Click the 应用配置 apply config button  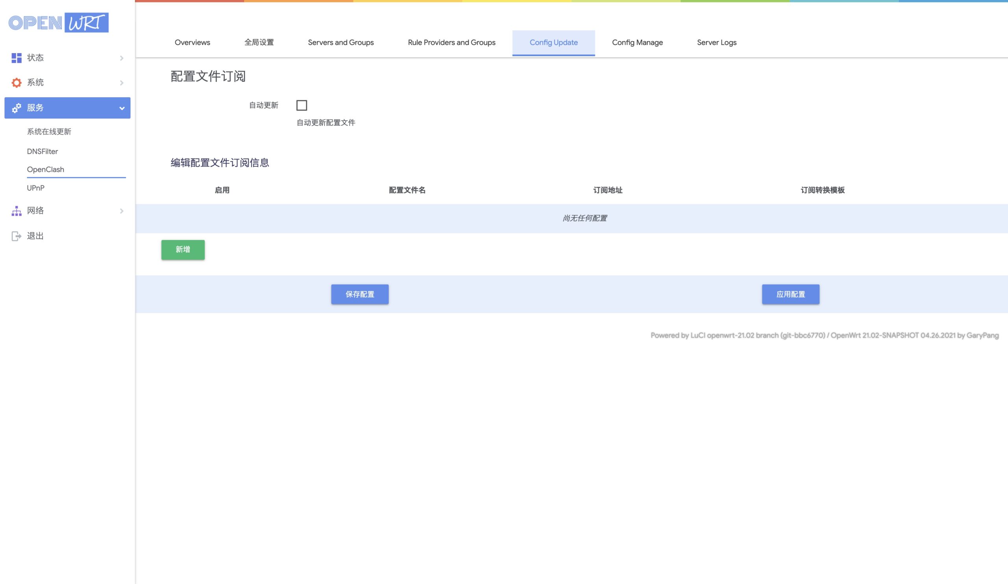click(790, 295)
